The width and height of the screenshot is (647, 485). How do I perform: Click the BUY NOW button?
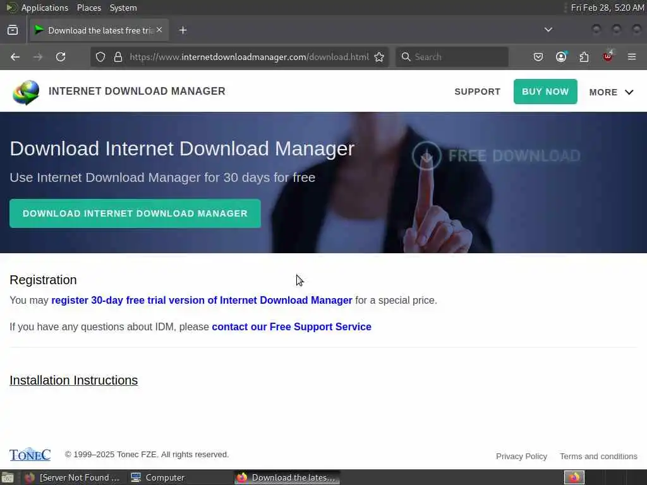(545, 92)
